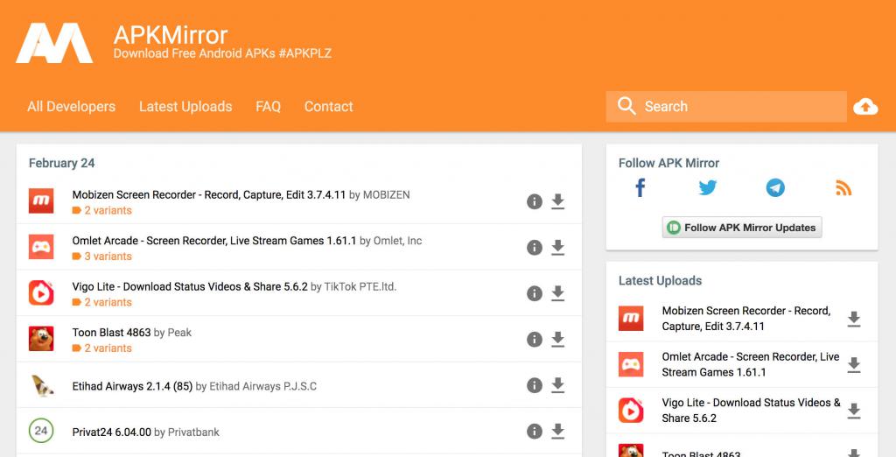Screen dimensions: 896x457
Task: Open the RSS feed icon
Action: tap(843, 187)
